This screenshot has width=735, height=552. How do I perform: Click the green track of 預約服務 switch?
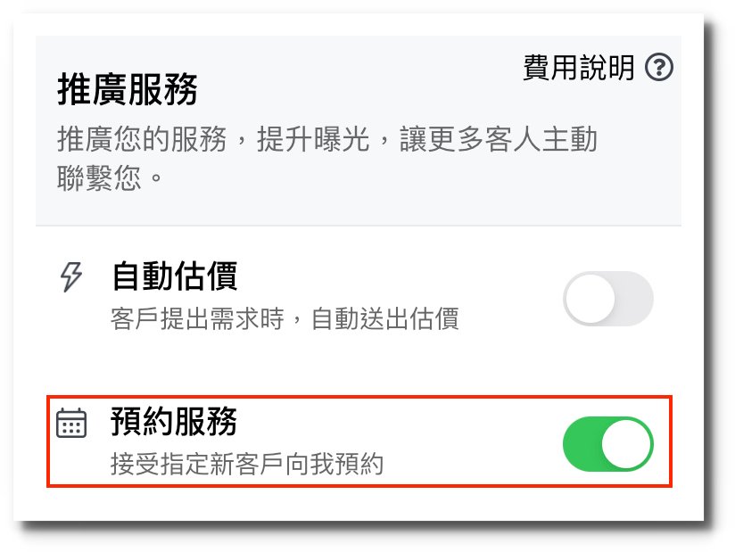pos(582,443)
